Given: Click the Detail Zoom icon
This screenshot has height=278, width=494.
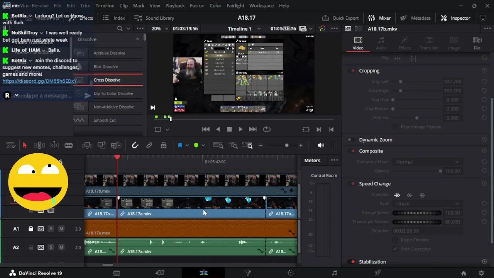Looking at the screenshot, I should pyautogui.click(x=233, y=145).
